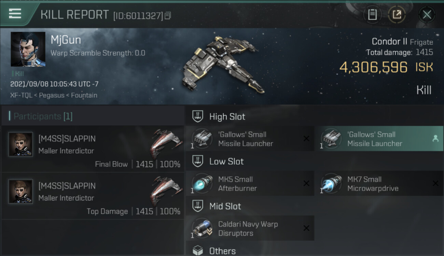The image size is (444, 256).
Task: Click the first 'Gallows' Small Missile Launcher icon
Action: click(202, 139)
